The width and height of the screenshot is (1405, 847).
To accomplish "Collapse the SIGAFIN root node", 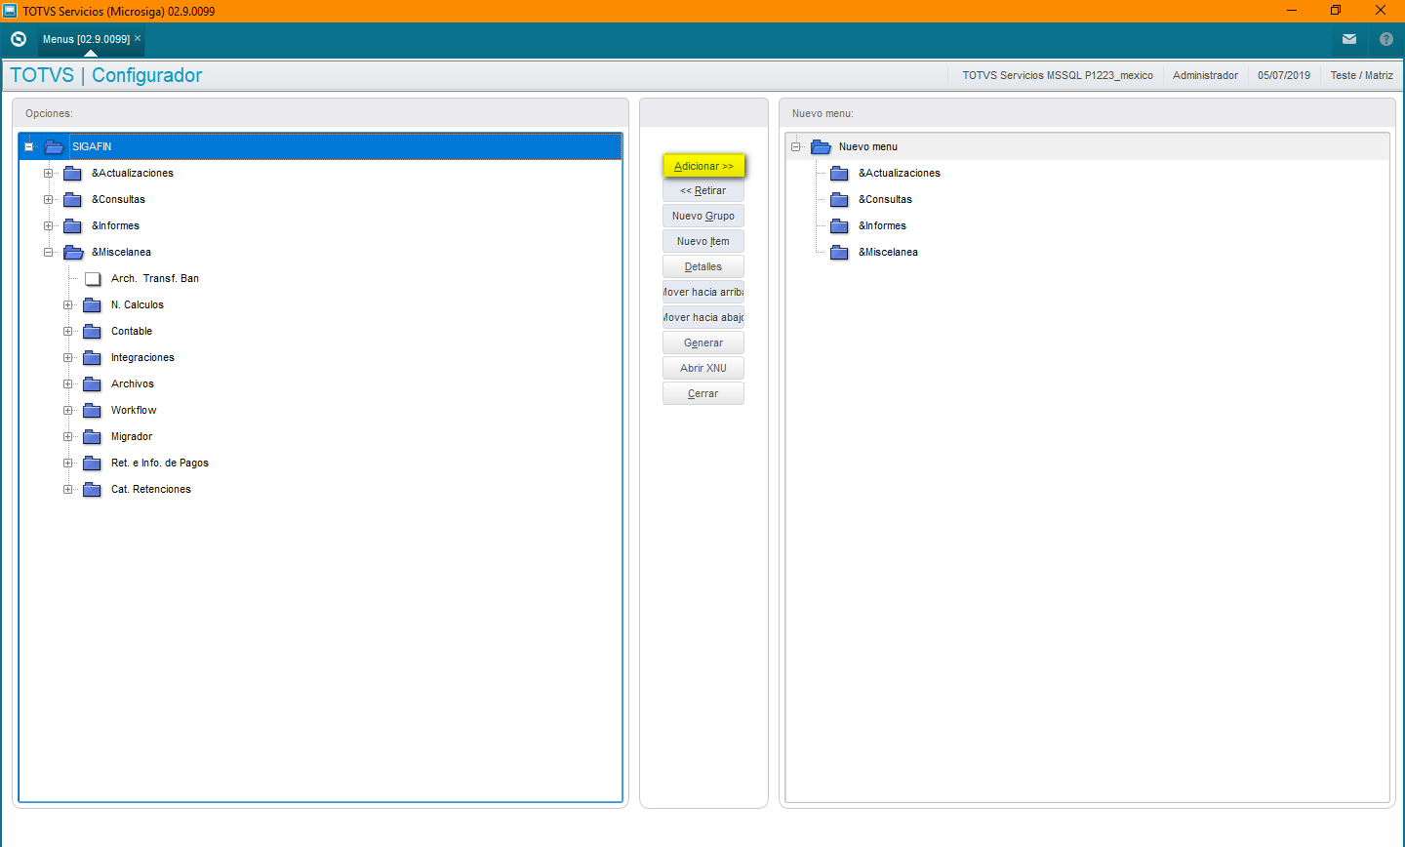I will coord(29,146).
